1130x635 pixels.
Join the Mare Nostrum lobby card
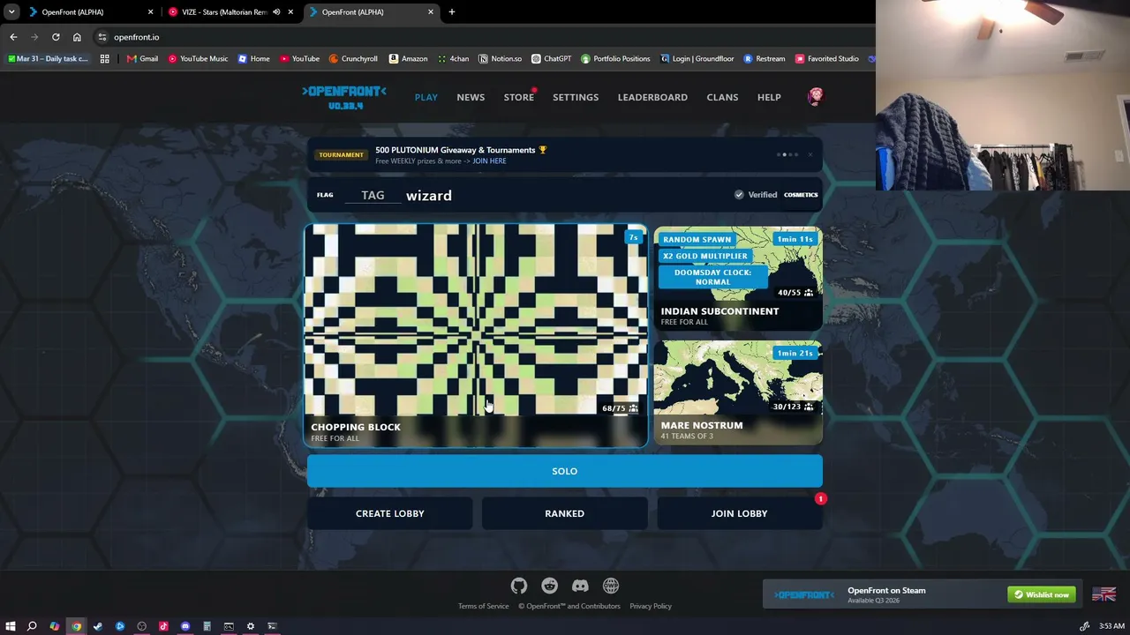click(738, 392)
